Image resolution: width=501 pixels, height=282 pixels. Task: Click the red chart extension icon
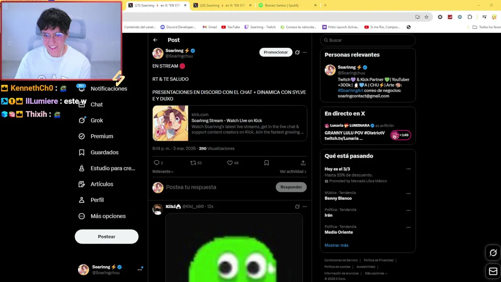tap(450, 17)
